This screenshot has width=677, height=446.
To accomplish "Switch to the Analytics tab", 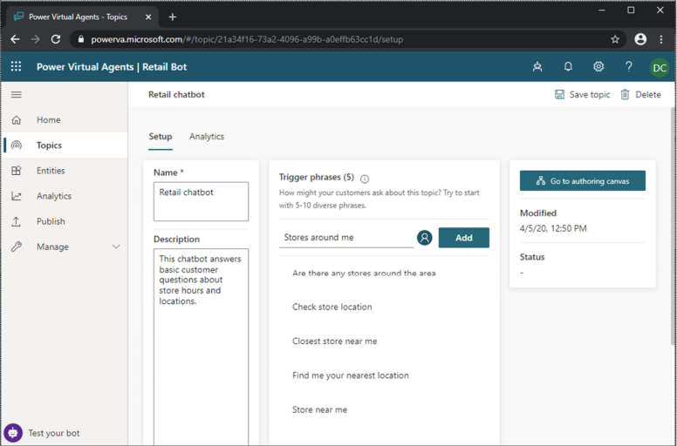I will [207, 137].
